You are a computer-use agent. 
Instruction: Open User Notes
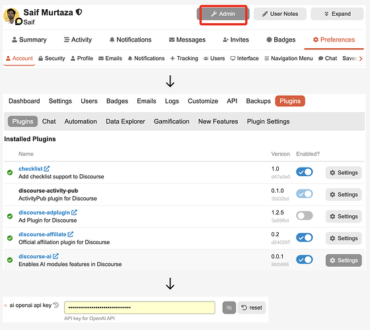point(280,14)
